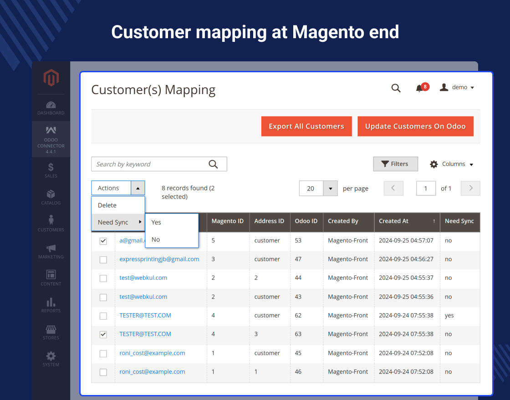The width and height of the screenshot is (510, 400).
Task: Check roni_cost row with Odoo ID 45
Action: 103,354
